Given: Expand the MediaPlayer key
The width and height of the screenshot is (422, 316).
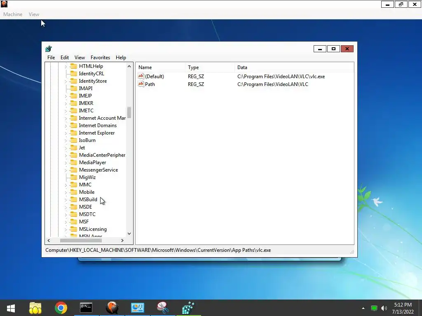Looking at the screenshot, I should coord(66,163).
